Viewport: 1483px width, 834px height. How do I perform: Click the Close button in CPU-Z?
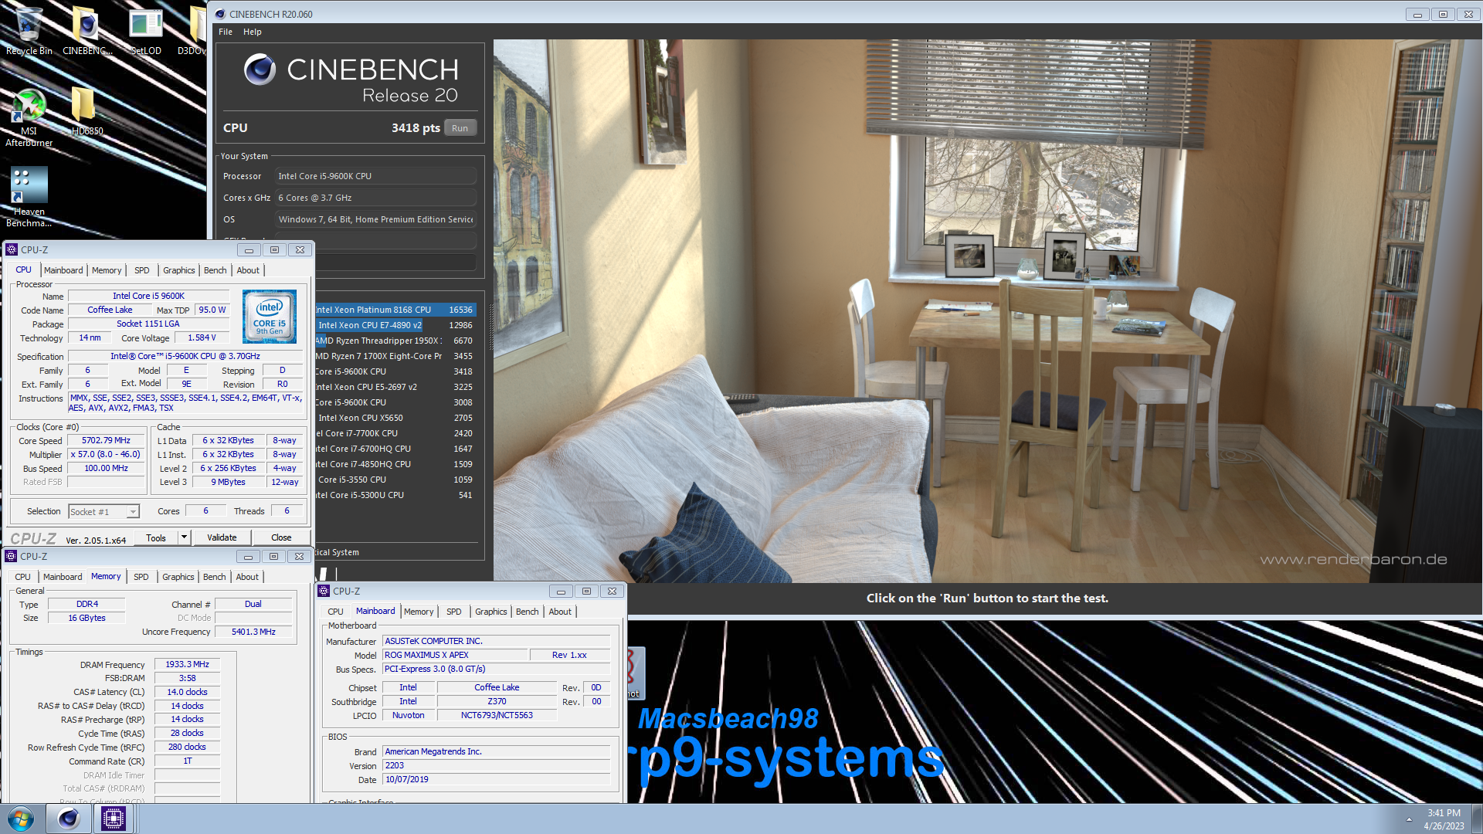281,537
